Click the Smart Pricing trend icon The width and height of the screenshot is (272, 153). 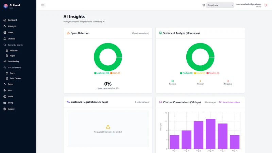tap(5, 62)
